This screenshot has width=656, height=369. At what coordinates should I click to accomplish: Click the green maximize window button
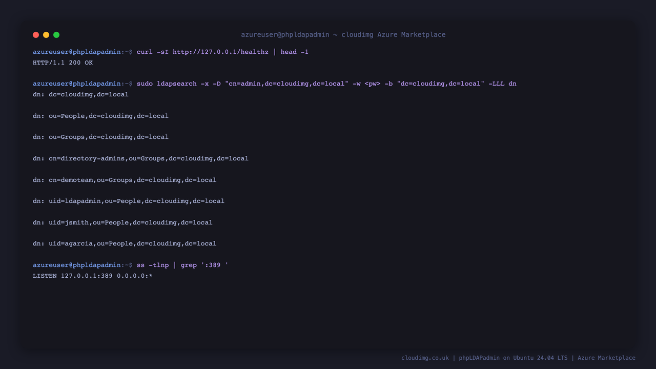[x=56, y=35]
